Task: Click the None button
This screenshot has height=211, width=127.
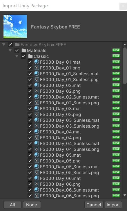Action: [x=32, y=205]
